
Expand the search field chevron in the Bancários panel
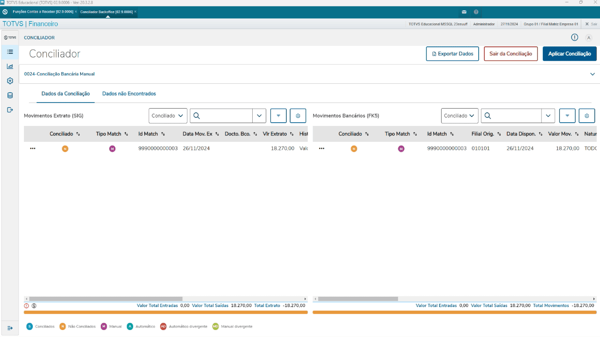click(x=548, y=116)
